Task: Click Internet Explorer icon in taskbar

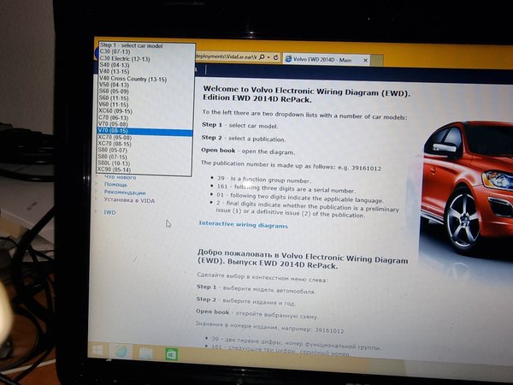Action: 122,351
